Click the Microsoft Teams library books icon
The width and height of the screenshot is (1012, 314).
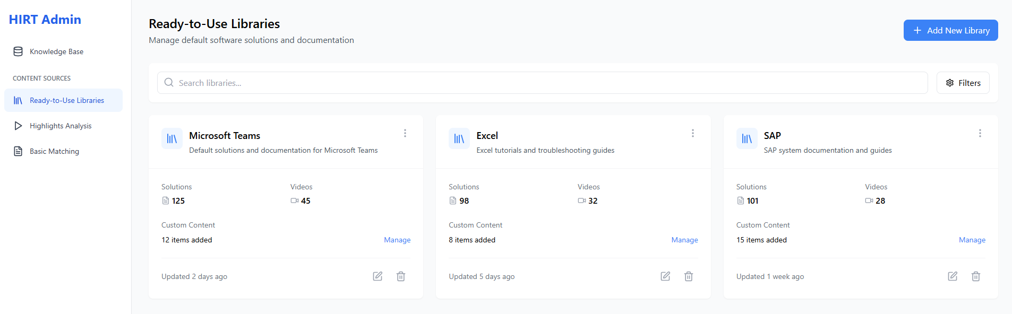[172, 139]
